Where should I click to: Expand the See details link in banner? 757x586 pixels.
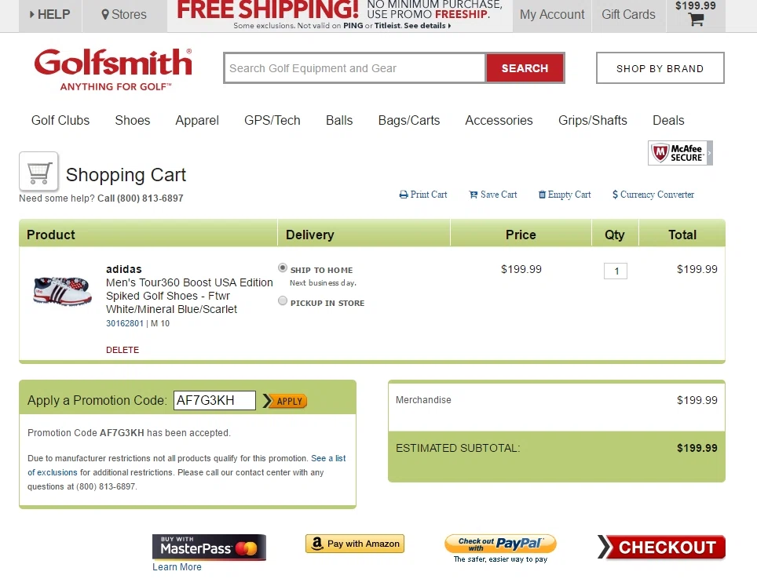click(x=426, y=26)
